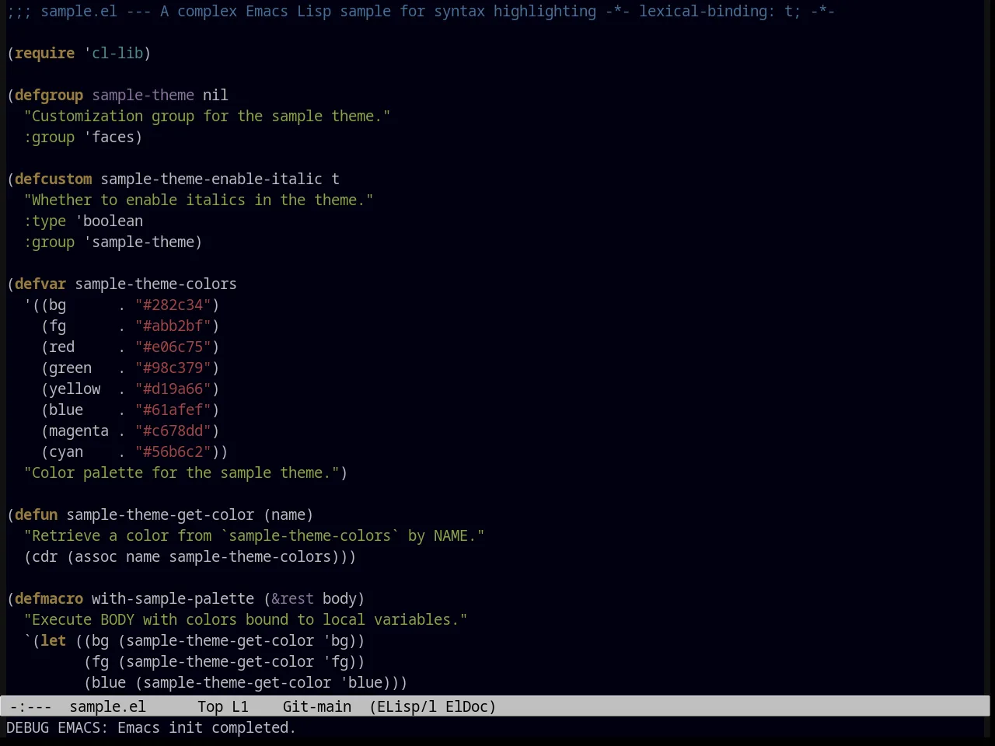This screenshot has height=746, width=995.
Task: Click the docstring "Execute BODY with colors bound"
Action: [246, 619]
